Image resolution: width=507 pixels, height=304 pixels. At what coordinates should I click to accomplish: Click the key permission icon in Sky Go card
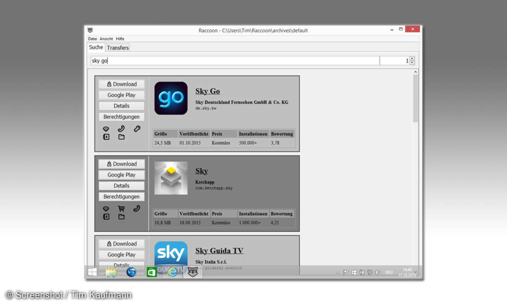137,129
